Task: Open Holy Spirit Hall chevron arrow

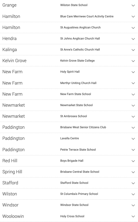Action: pos(133,72)
